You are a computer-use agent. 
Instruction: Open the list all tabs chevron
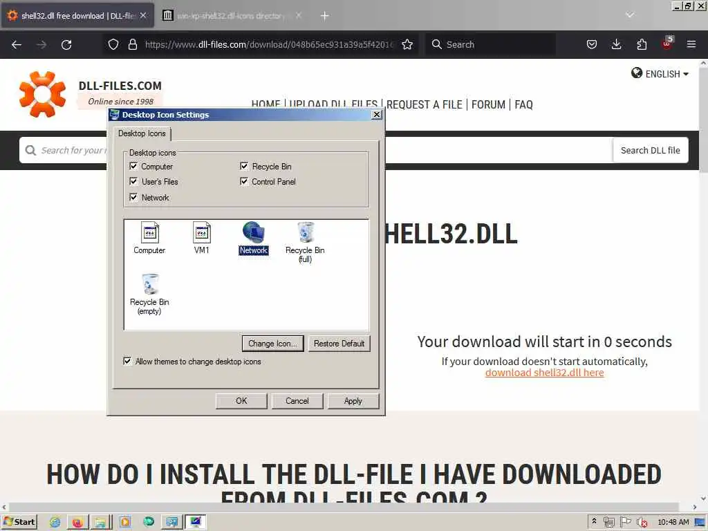click(x=630, y=15)
